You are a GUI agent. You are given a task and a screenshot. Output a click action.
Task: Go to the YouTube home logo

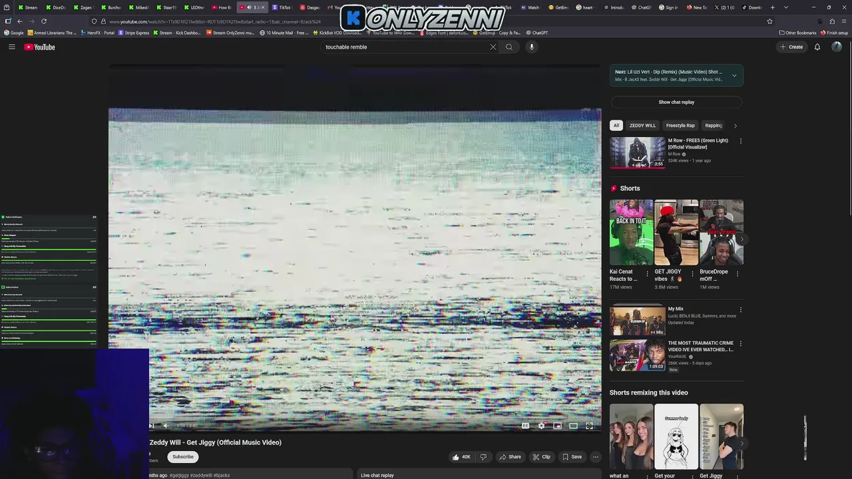(39, 47)
